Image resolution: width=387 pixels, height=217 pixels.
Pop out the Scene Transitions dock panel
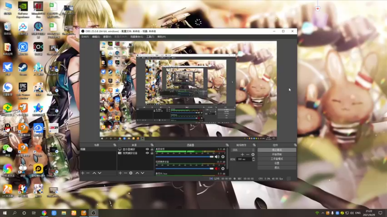[x=254, y=145]
